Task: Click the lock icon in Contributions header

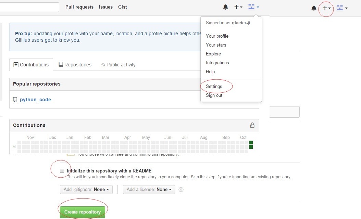Action: pos(252,125)
